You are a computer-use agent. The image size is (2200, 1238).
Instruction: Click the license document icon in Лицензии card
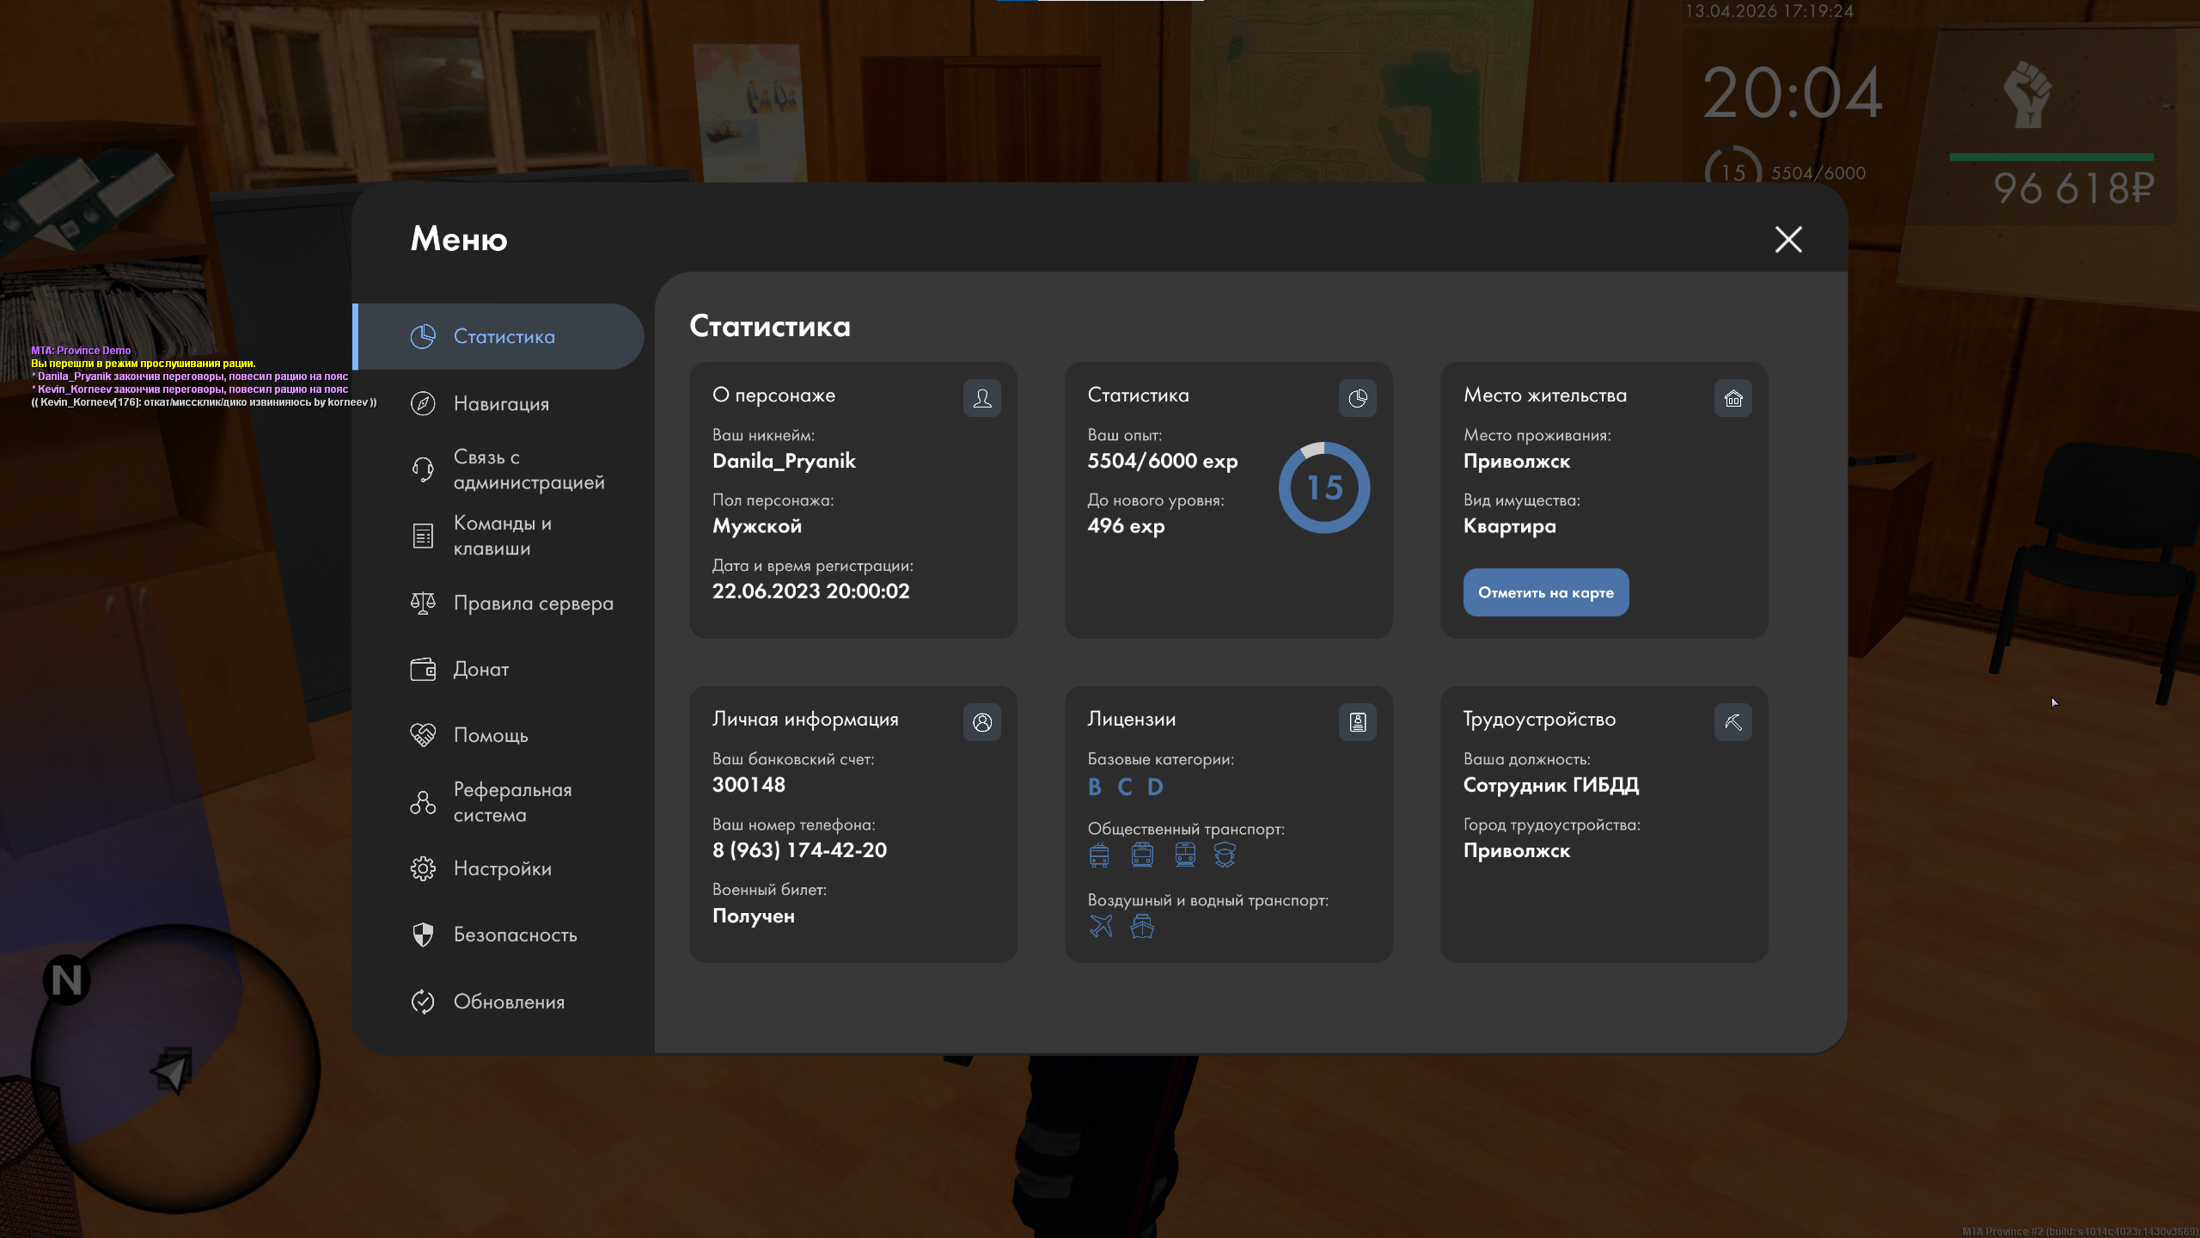pyautogui.click(x=1357, y=722)
